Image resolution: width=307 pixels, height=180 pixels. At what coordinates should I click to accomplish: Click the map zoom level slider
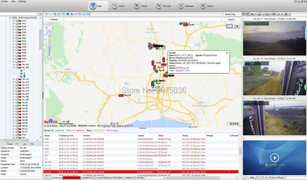[x=49, y=47]
